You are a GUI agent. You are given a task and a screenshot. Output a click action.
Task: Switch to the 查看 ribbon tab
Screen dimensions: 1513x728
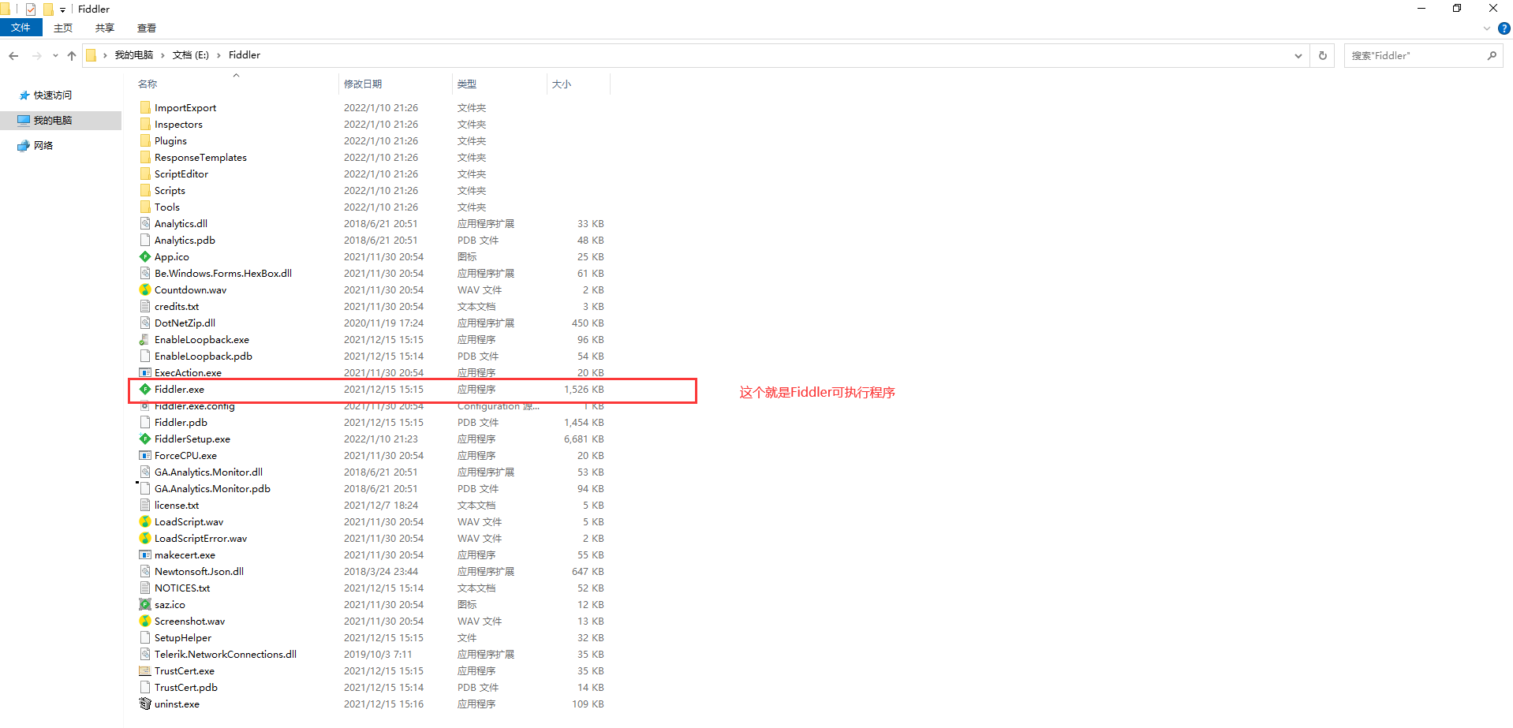point(147,28)
